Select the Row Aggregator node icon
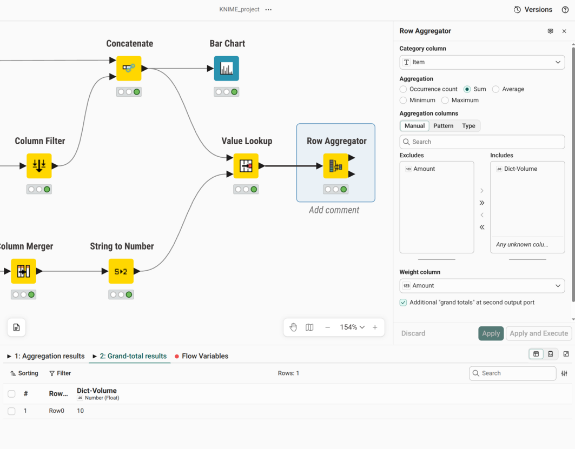Viewport: 575px width, 449px height. click(x=335, y=166)
